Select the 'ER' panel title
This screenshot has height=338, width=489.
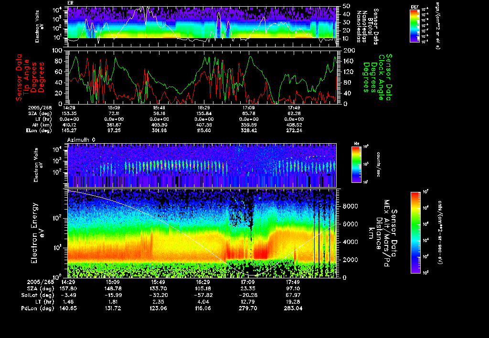click(70, 3)
